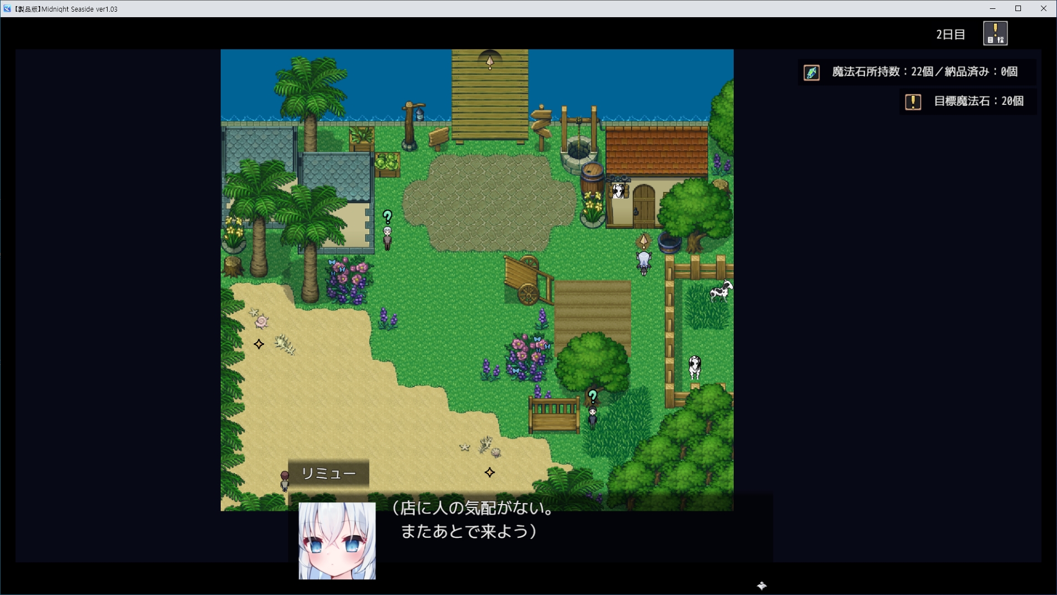Click the target magic stone exclamation icon
Image resolution: width=1057 pixels, height=595 pixels.
pos(913,102)
